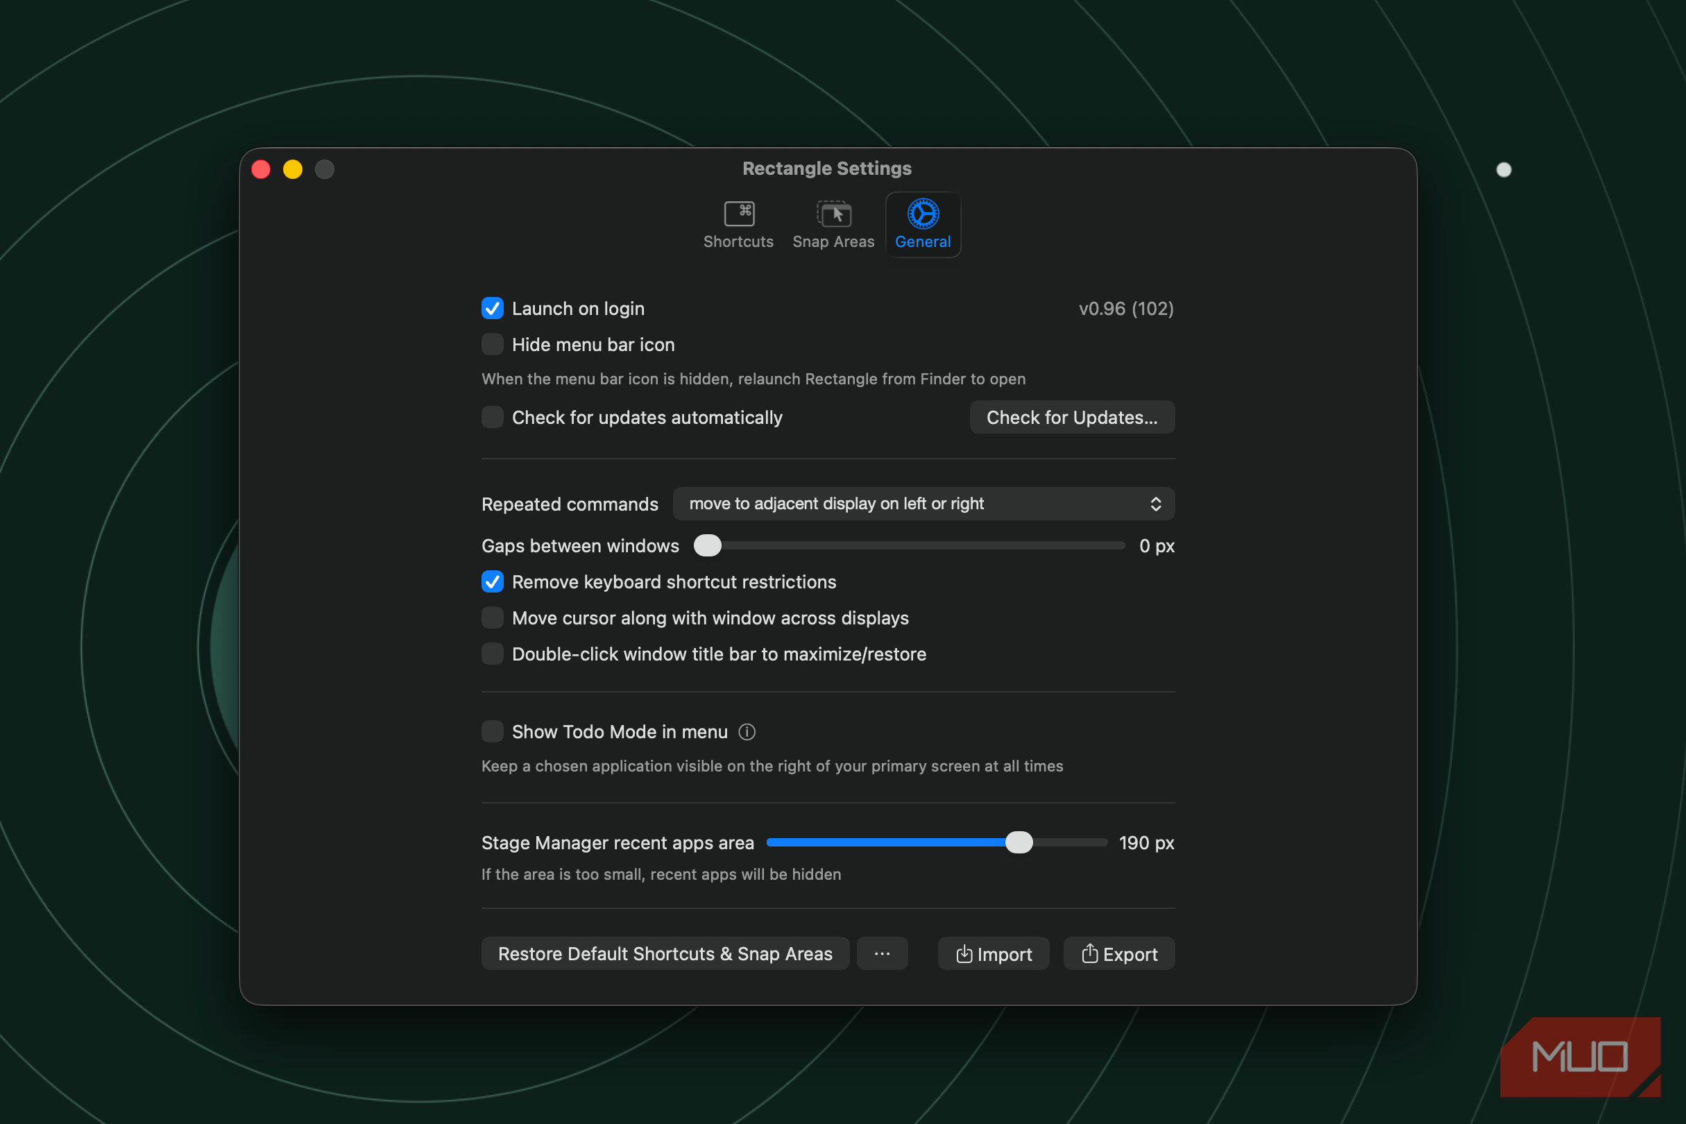Image resolution: width=1686 pixels, height=1124 pixels.
Task: Disable Remove keyboard shortcut restrictions
Action: (x=492, y=581)
